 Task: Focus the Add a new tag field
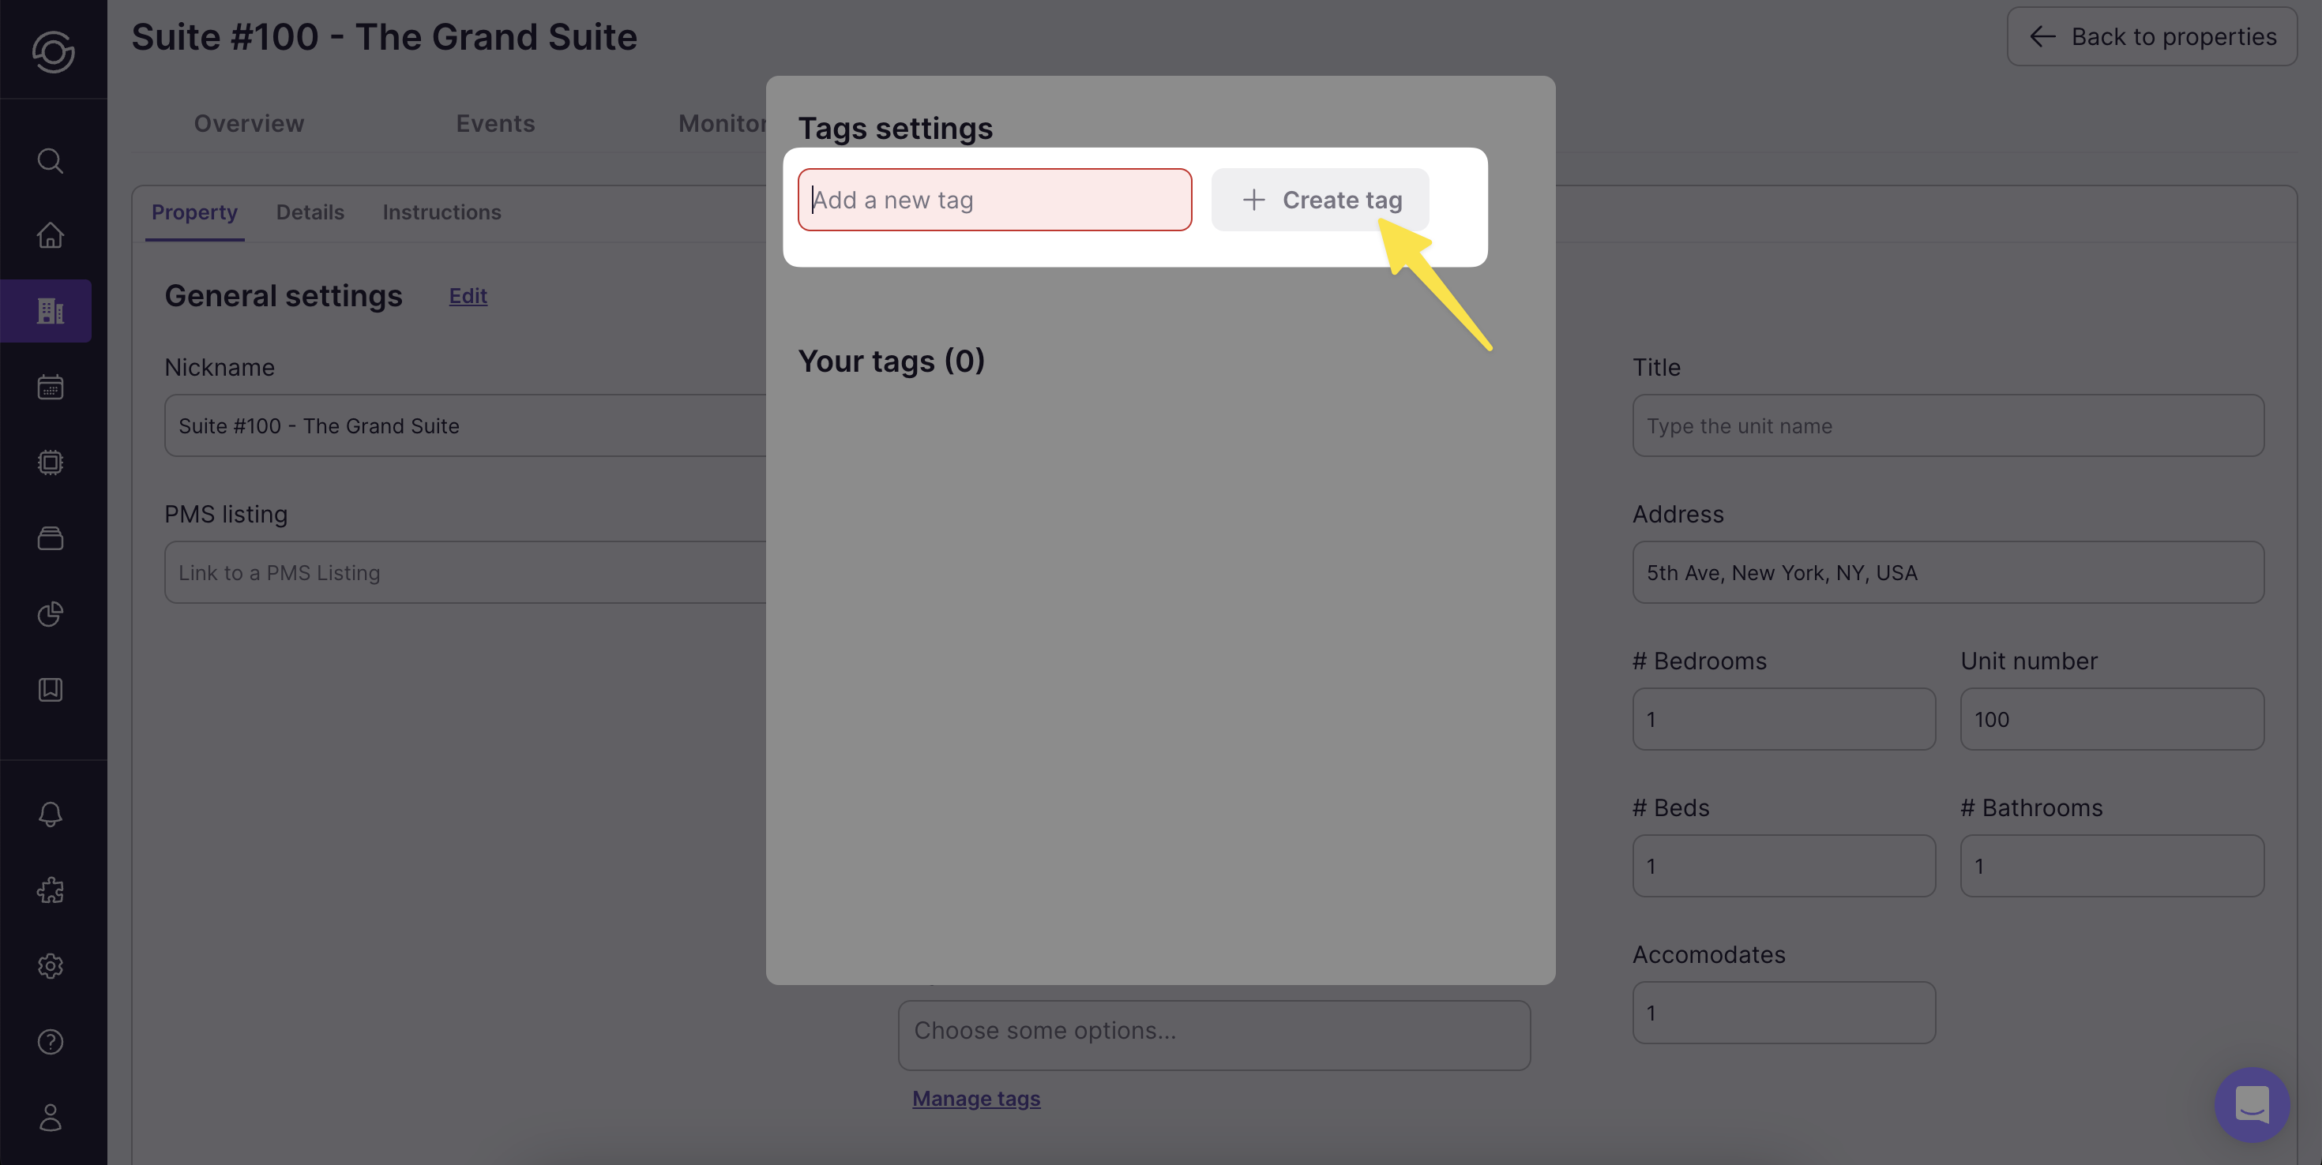pyautogui.click(x=994, y=200)
